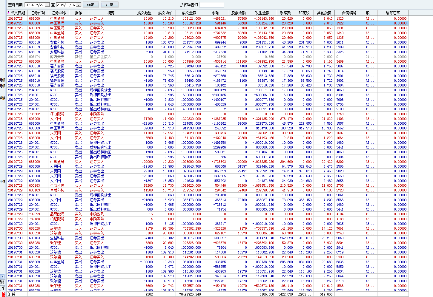The image size is (433, 297).
Task: Select the 南方天天 fund row name
Action: (x=57, y=57)
